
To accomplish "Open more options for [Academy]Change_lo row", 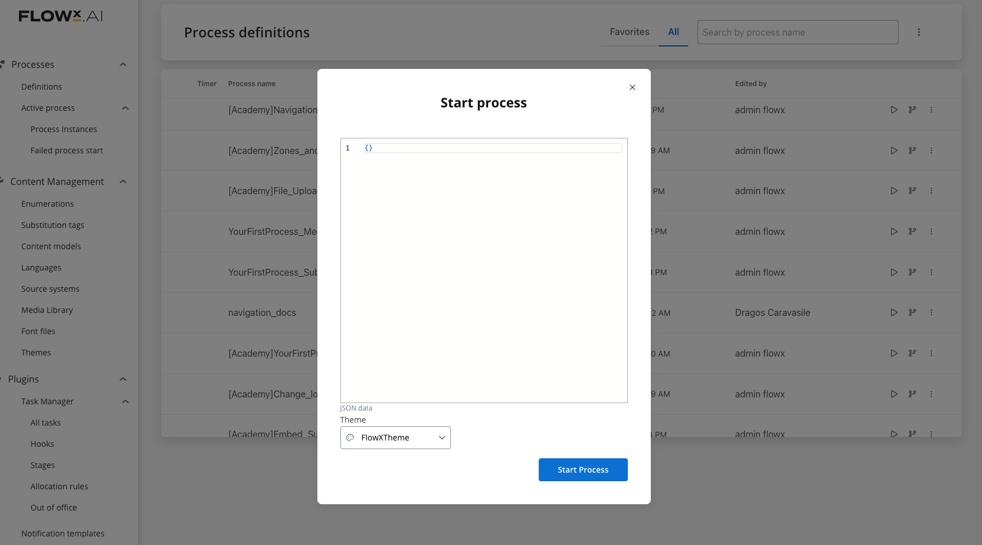I will (x=931, y=394).
